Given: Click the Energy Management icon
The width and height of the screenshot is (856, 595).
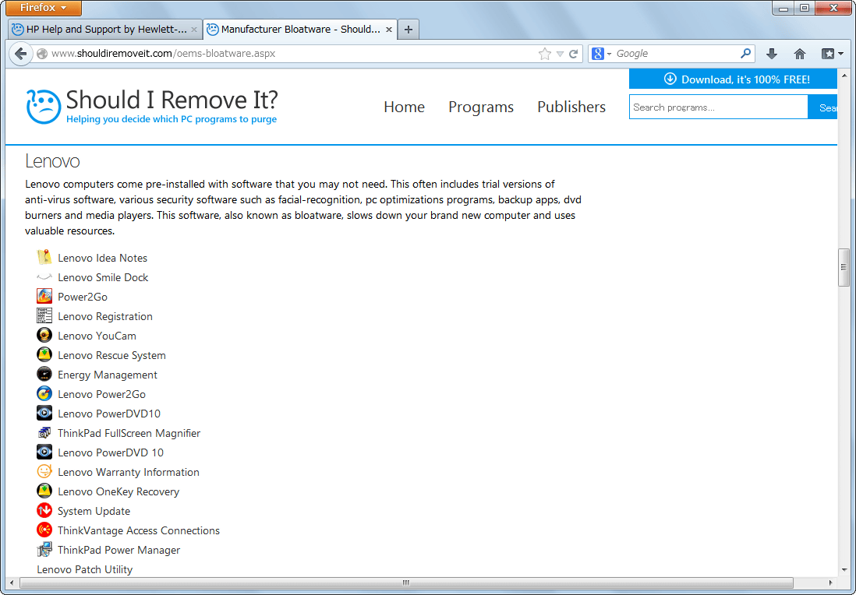Looking at the screenshot, I should pyautogui.click(x=44, y=375).
